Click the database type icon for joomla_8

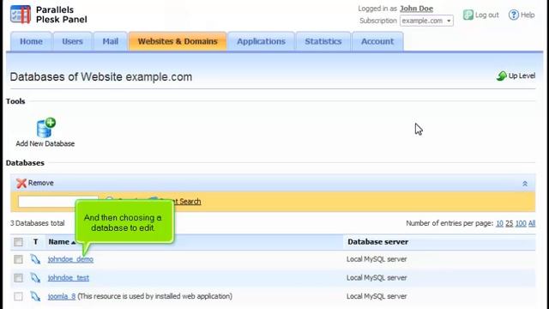click(35, 296)
